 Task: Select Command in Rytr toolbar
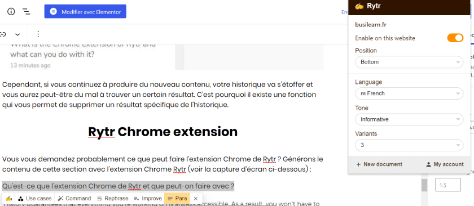click(74, 199)
